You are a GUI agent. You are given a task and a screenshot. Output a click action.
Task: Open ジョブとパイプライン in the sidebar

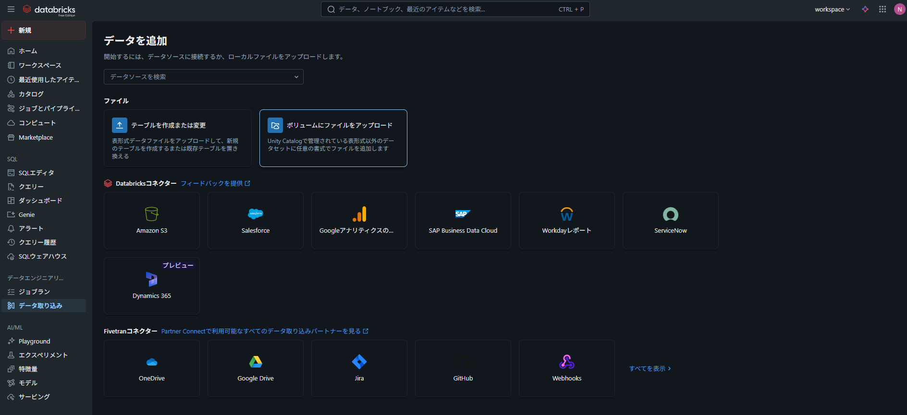tap(44, 108)
